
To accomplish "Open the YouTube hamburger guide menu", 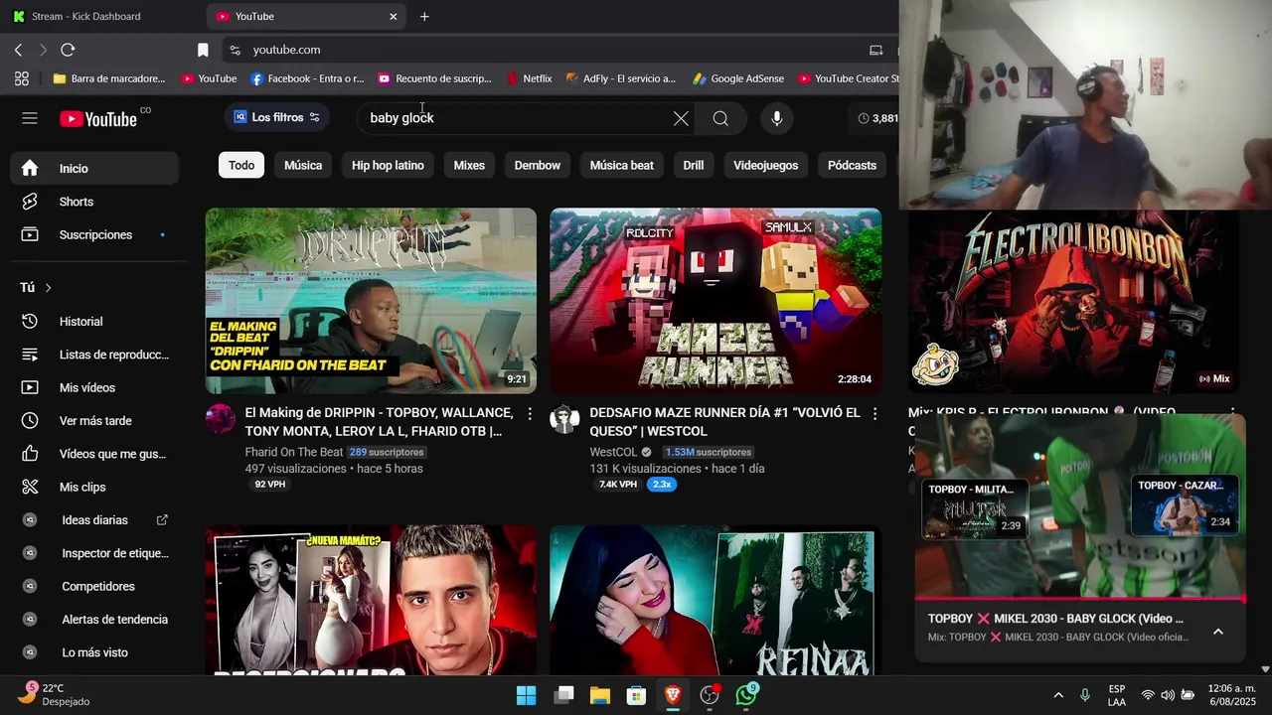I will (30, 118).
